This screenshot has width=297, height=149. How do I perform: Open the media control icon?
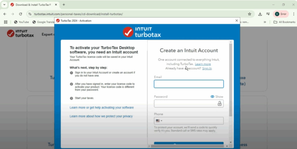tap(268, 14)
